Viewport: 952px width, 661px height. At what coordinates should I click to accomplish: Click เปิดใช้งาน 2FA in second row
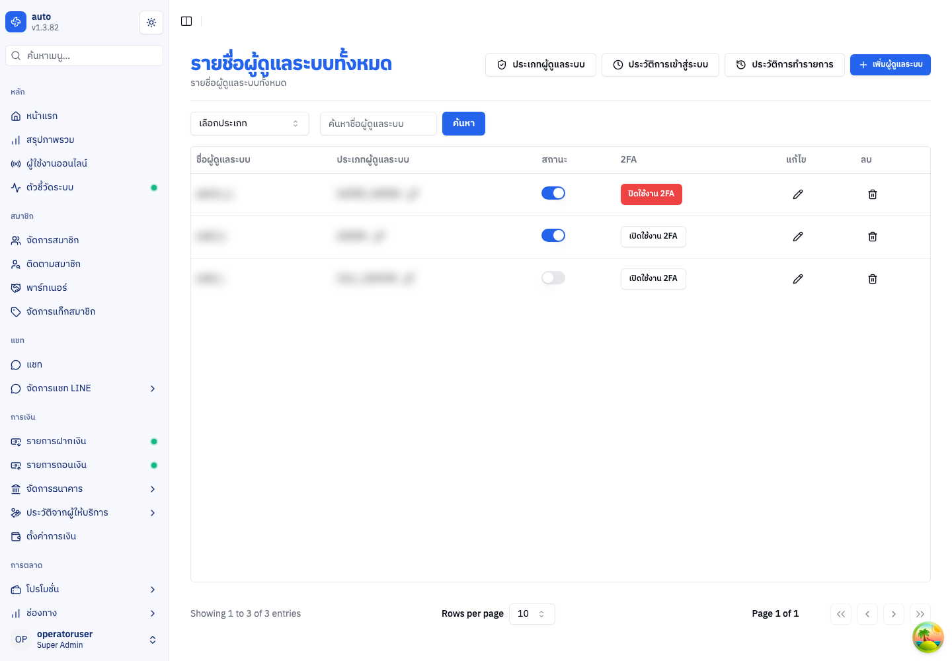click(653, 237)
